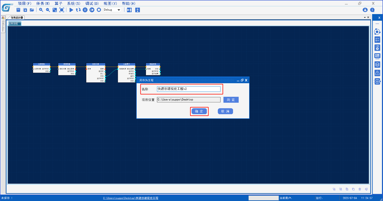
Task: Click the trash delete icon below canvas
Action: pyautogui.click(x=360, y=189)
